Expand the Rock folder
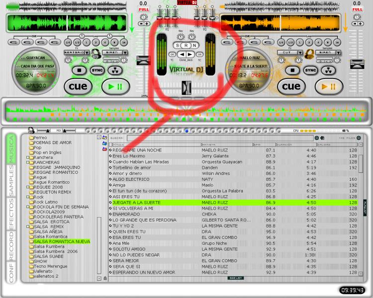This screenshot has height=298, width=373. (28, 197)
